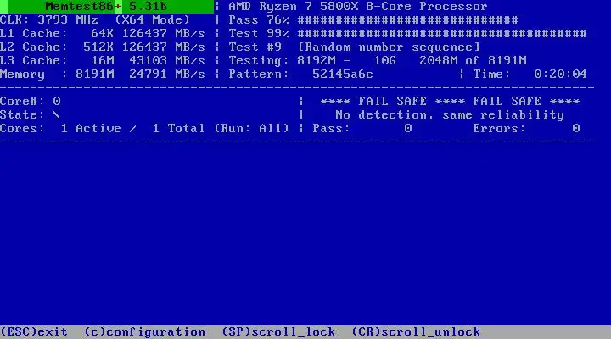Screen dimensions: 611x339
Task: Select the (CR)scroll_unlock option
Action: (416, 331)
